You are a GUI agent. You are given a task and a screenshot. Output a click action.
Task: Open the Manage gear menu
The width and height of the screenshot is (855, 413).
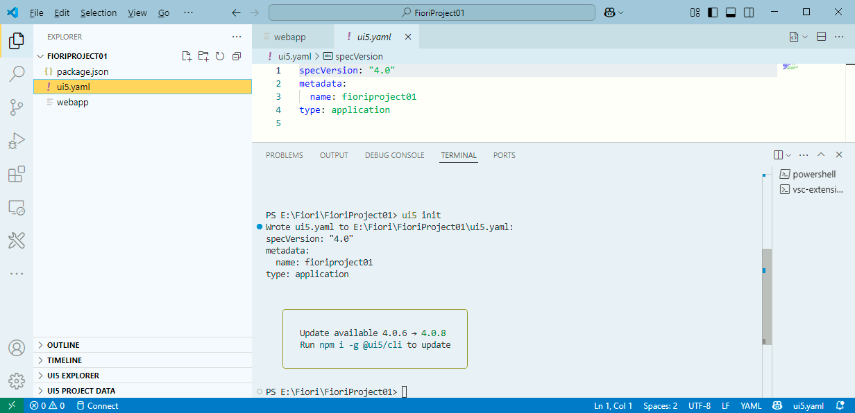(x=16, y=380)
